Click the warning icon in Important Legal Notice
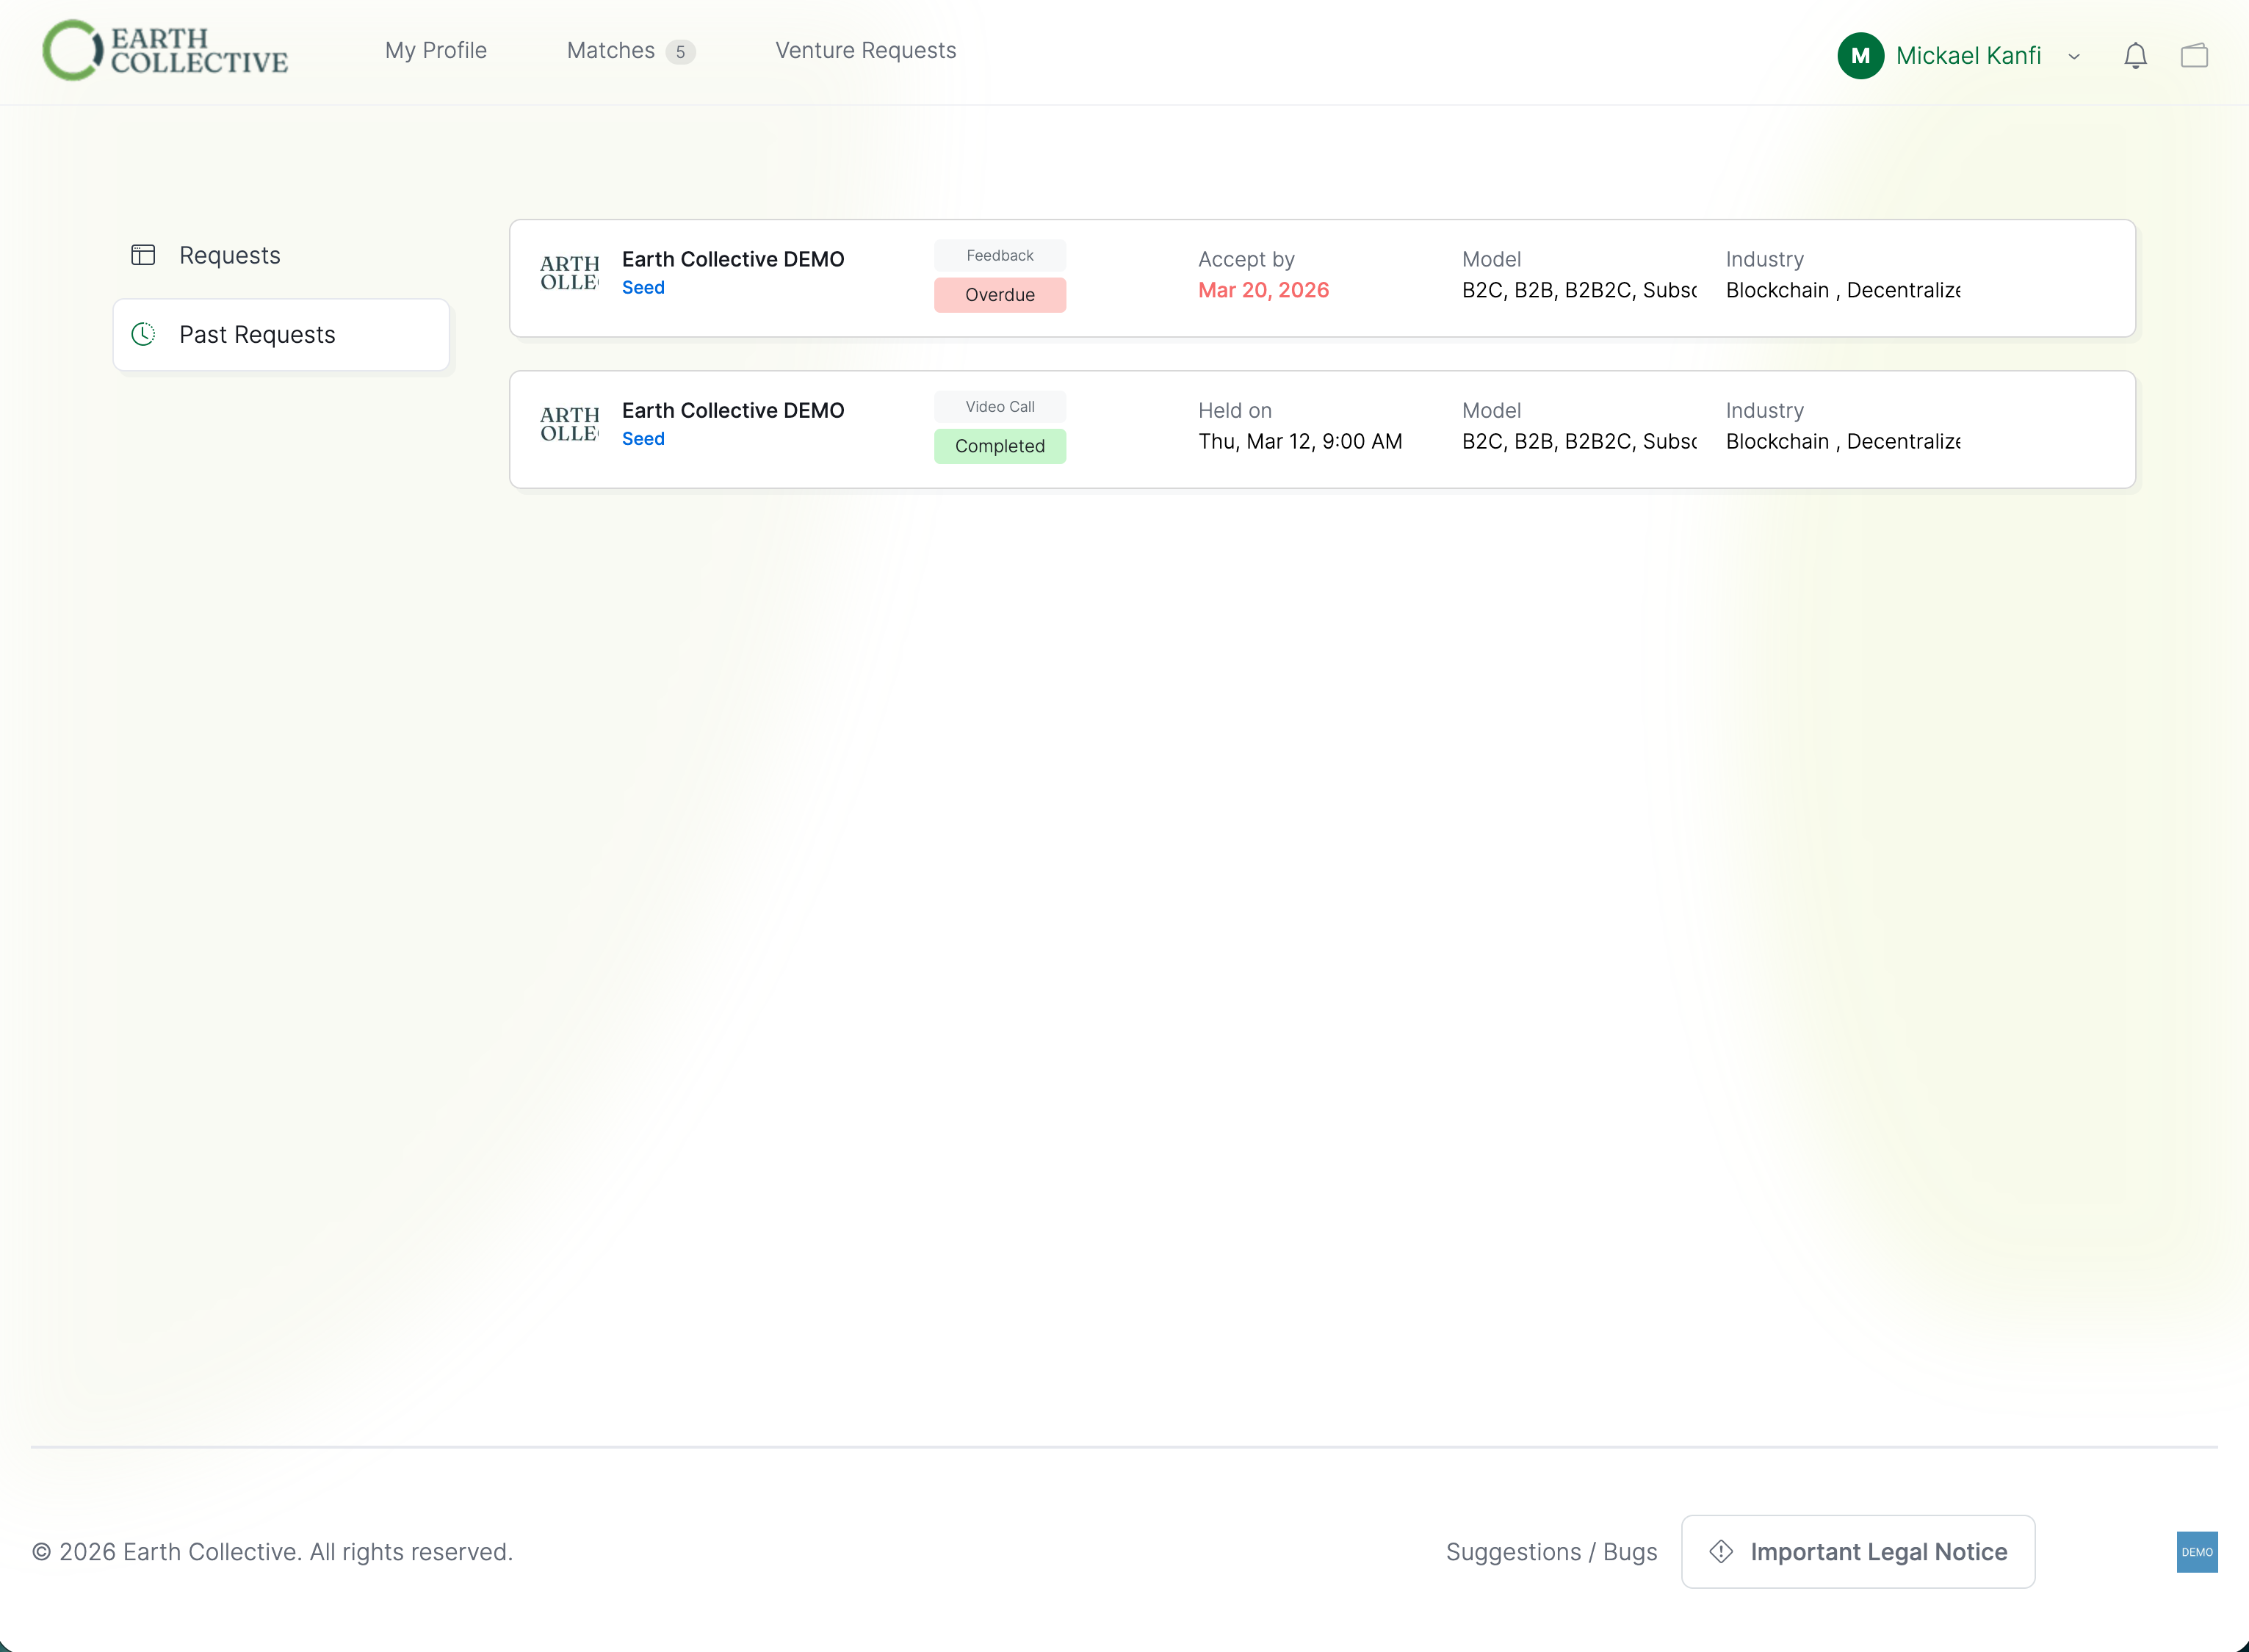 click(x=1722, y=1551)
